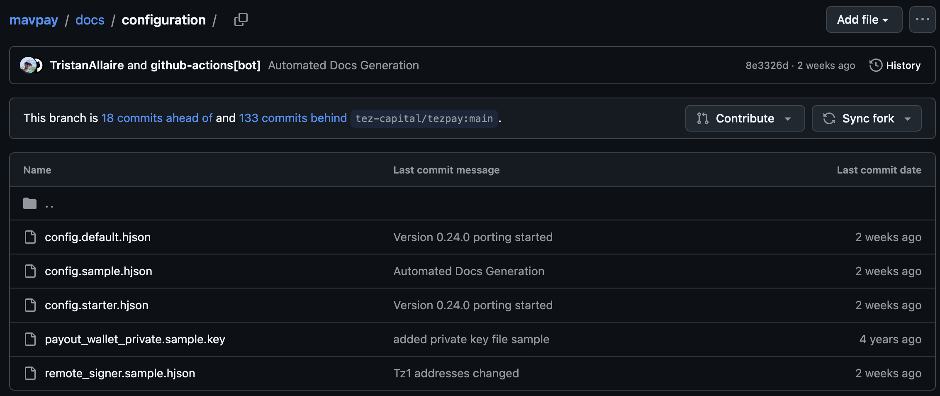Open the 18 commits ahead of link
The height and width of the screenshot is (396, 940).
click(157, 118)
